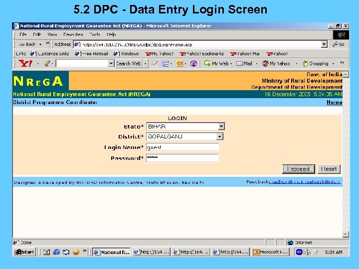The image size is (359, 269).
Task: Click the Login Name input field
Action: pyautogui.click(x=182, y=147)
